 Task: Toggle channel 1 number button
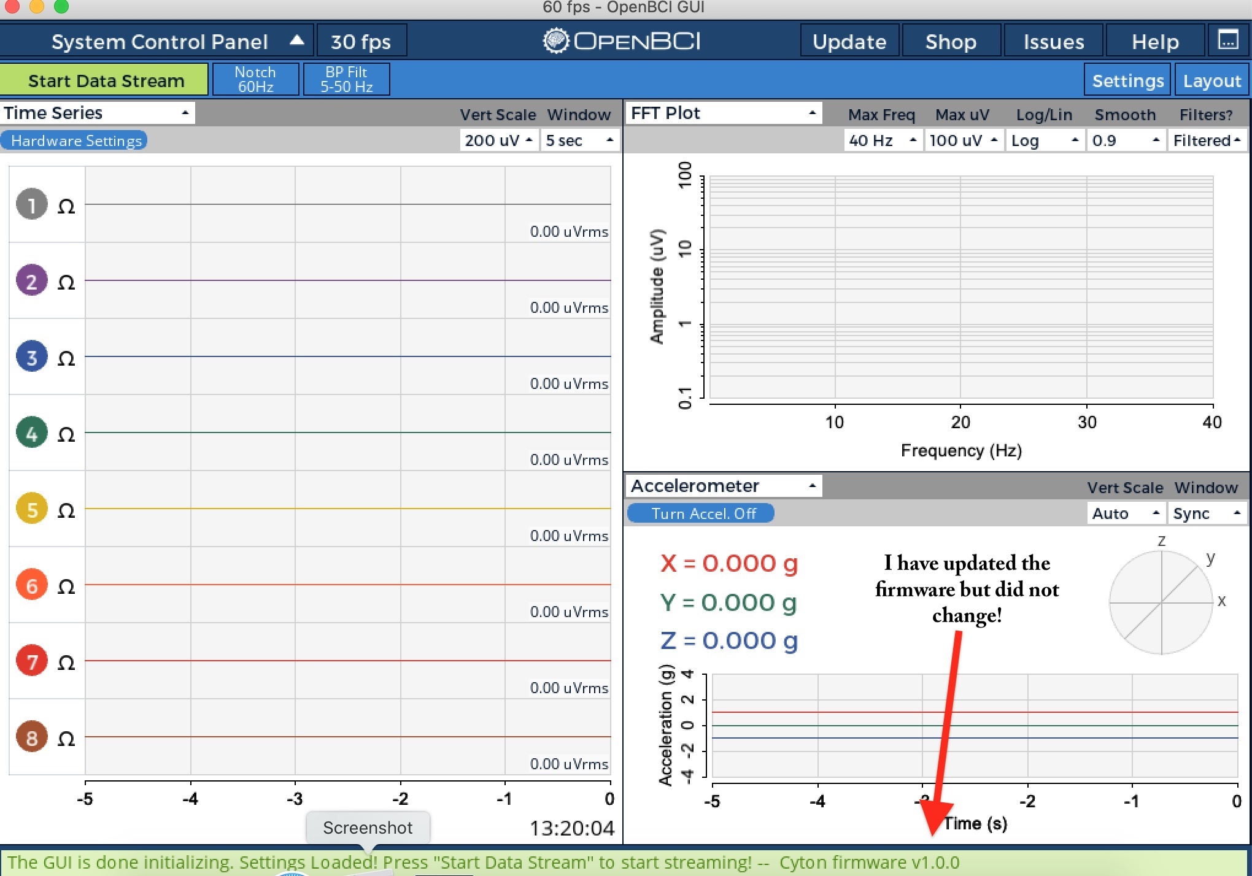(x=32, y=204)
